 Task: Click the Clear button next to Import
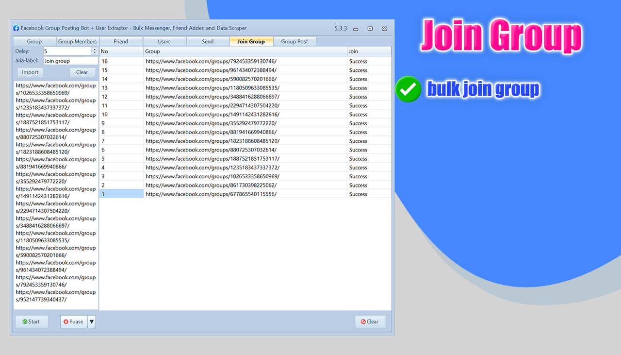[82, 72]
